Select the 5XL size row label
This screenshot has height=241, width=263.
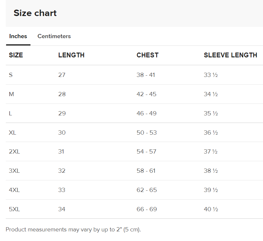[14, 209]
